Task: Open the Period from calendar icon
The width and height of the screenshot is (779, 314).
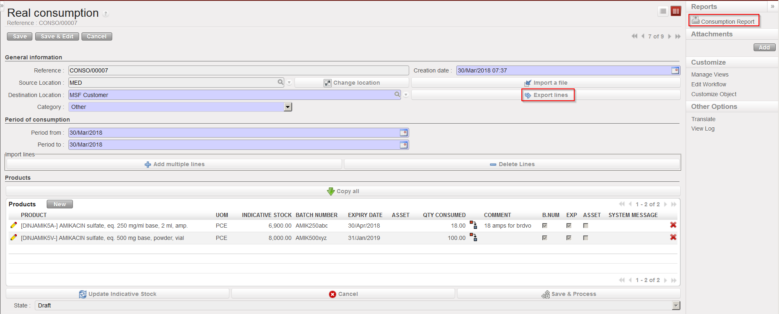Action: coord(403,133)
